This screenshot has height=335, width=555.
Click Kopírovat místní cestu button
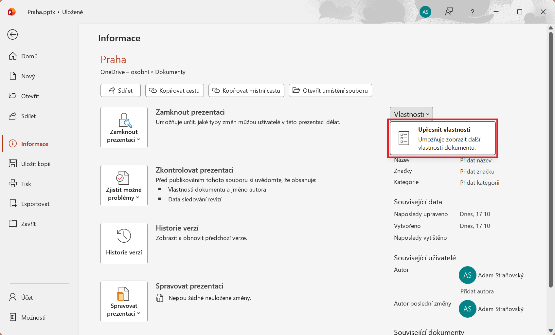(x=246, y=90)
